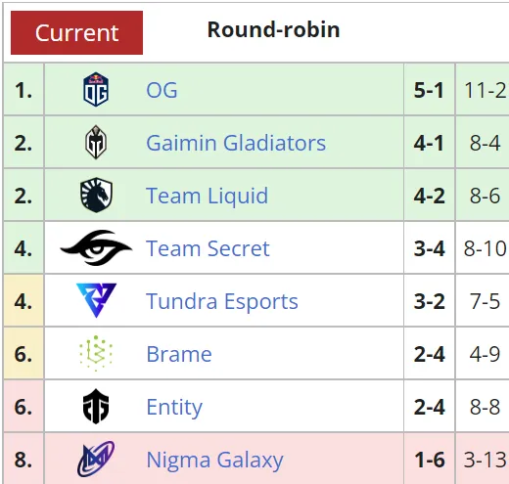509x484 pixels.
Task: Click the Entity black logo
Action: click(x=96, y=407)
